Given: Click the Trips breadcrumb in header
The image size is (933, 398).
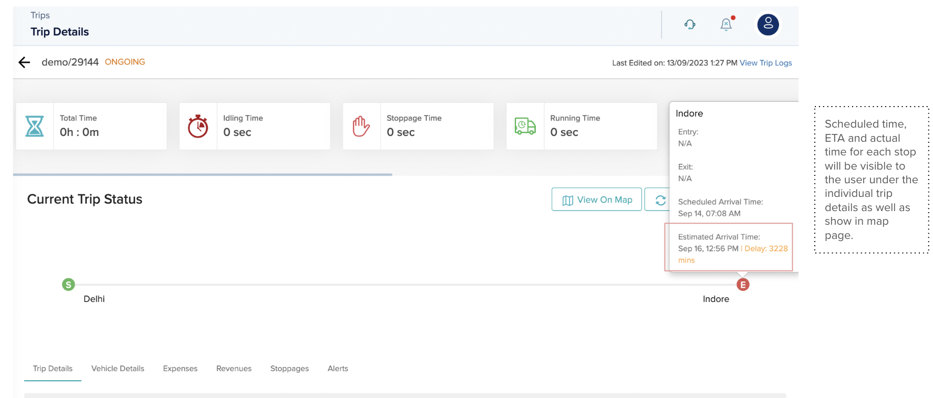Looking at the screenshot, I should 40,15.
